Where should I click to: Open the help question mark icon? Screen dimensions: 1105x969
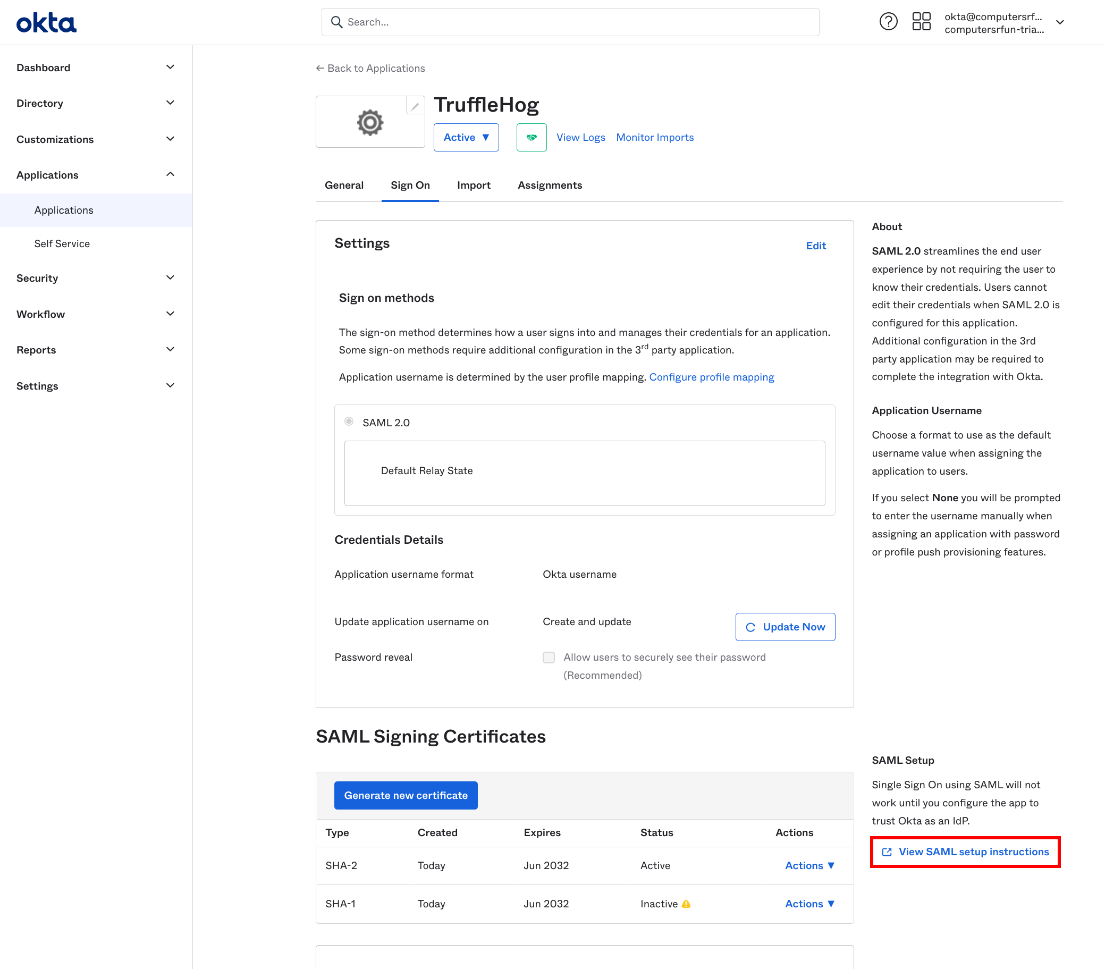click(888, 22)
